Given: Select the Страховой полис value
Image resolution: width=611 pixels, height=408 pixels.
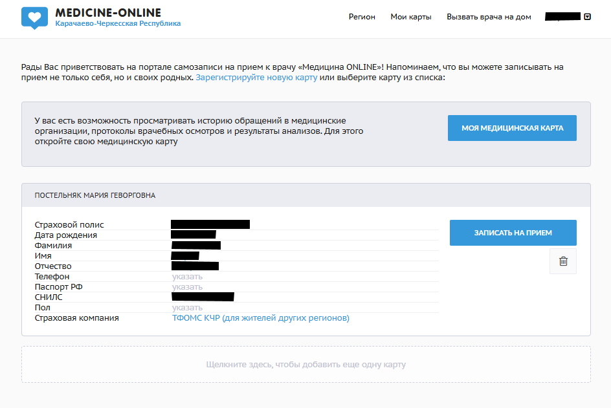Looking at the screenshot, I should pos(210,224).
